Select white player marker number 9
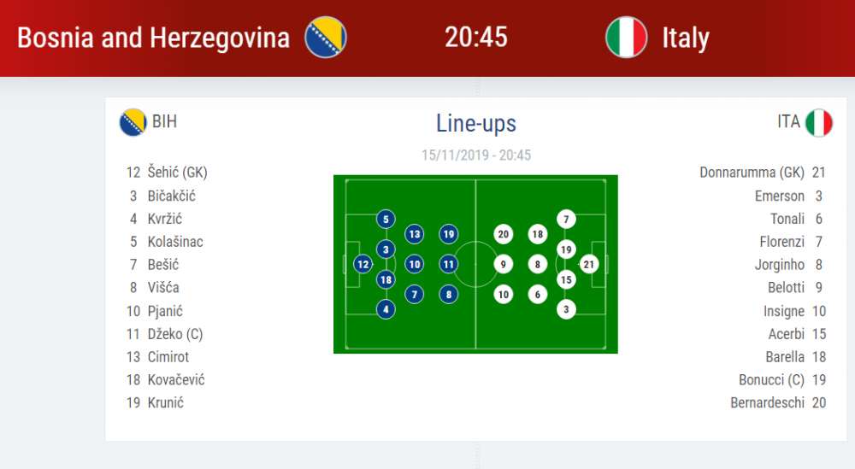 (x=503, y=264)
